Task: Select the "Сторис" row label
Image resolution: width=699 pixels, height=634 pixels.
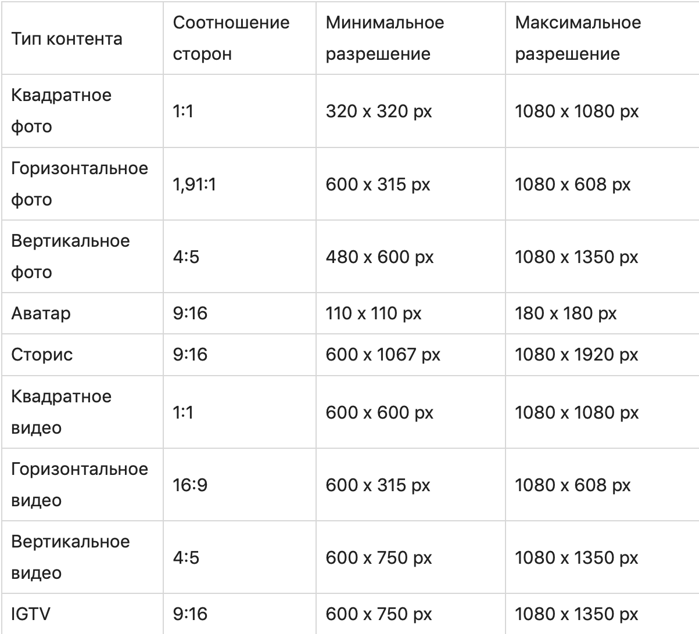Action: pos(42,354)
